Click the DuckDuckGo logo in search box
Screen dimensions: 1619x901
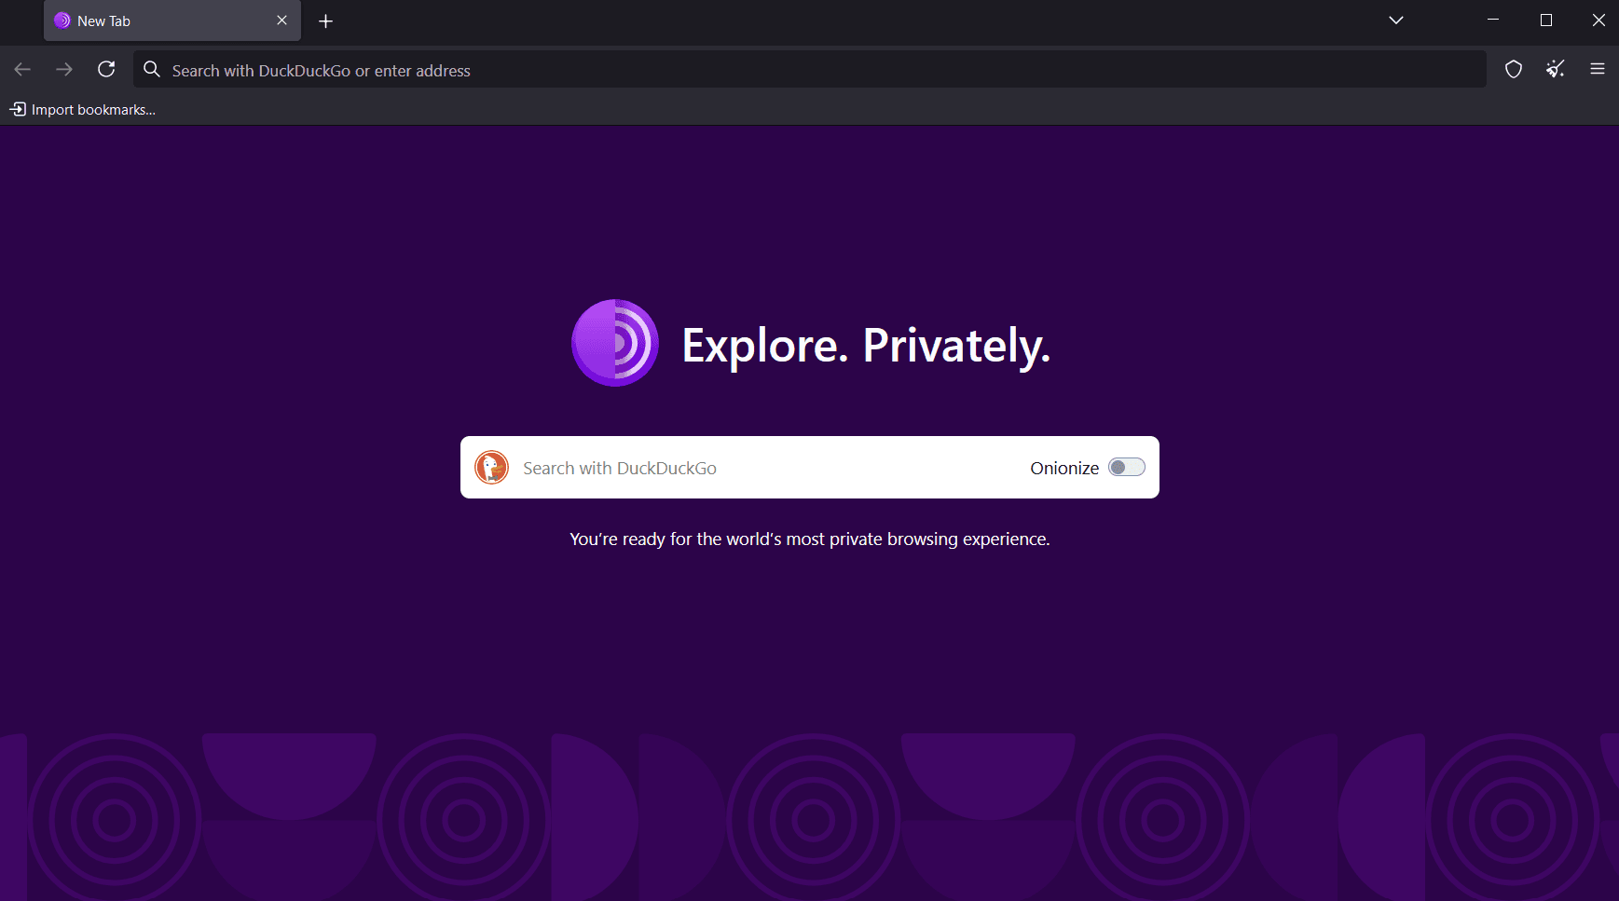(491, 468)
